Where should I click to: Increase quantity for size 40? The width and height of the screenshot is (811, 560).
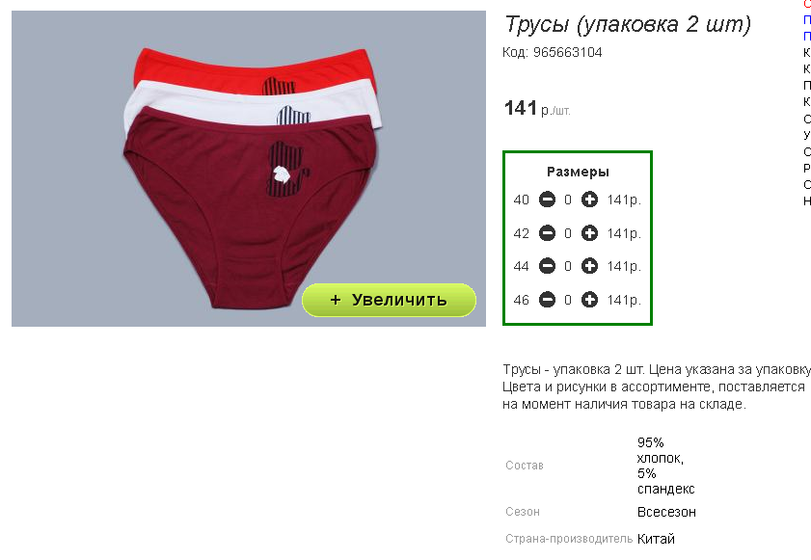point(589,200)
